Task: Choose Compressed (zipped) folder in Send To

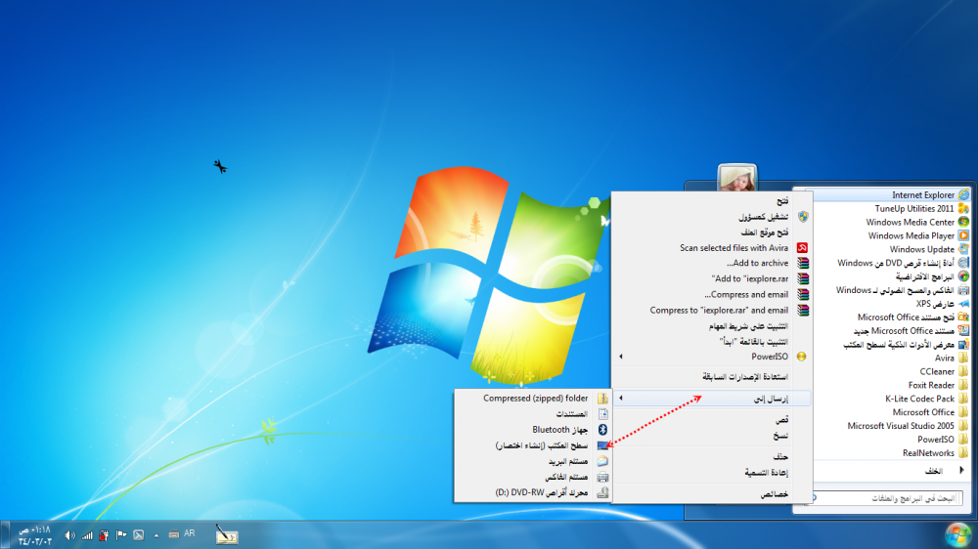Action: [535, 399]
